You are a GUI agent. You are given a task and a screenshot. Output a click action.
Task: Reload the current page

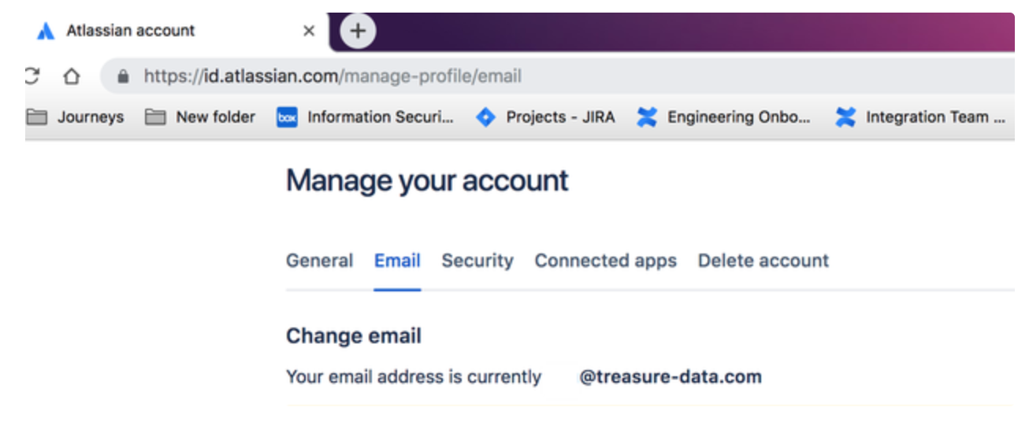(32, 76)
